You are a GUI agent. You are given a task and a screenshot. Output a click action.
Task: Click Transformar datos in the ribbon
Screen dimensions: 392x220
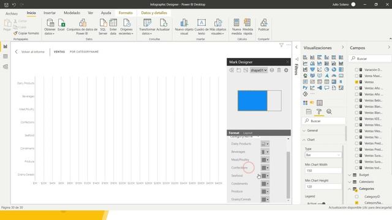pyautogui.click(x=147, y=27)
